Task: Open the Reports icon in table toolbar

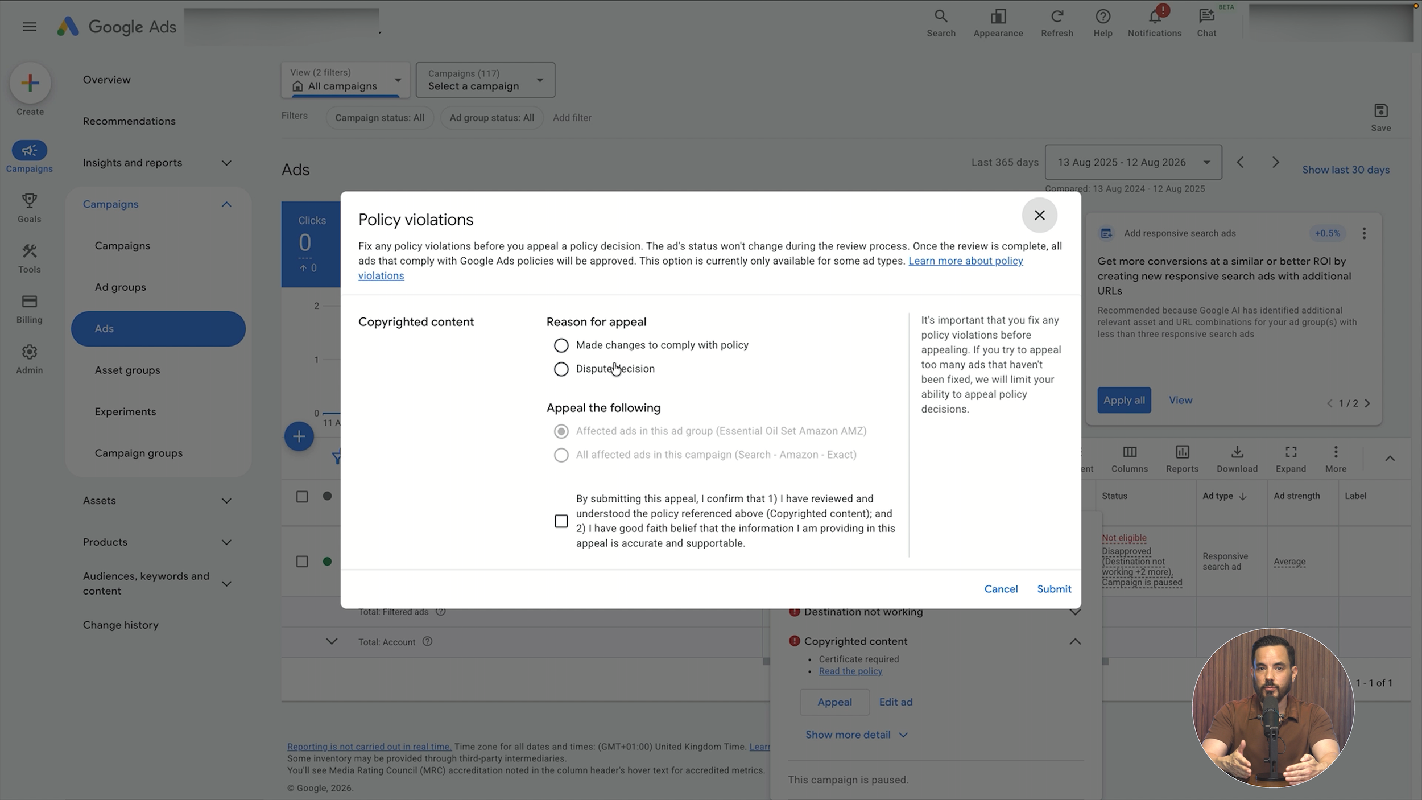Action: [x=1182, y=459]
